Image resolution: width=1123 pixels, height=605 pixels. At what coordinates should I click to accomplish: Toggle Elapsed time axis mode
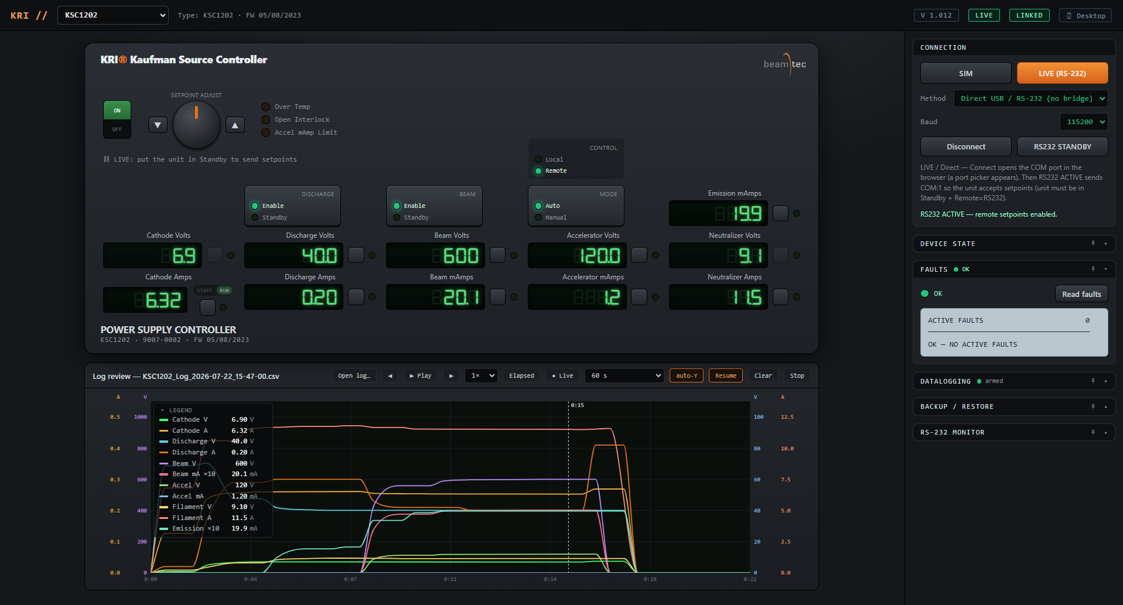tap(521, 375)
